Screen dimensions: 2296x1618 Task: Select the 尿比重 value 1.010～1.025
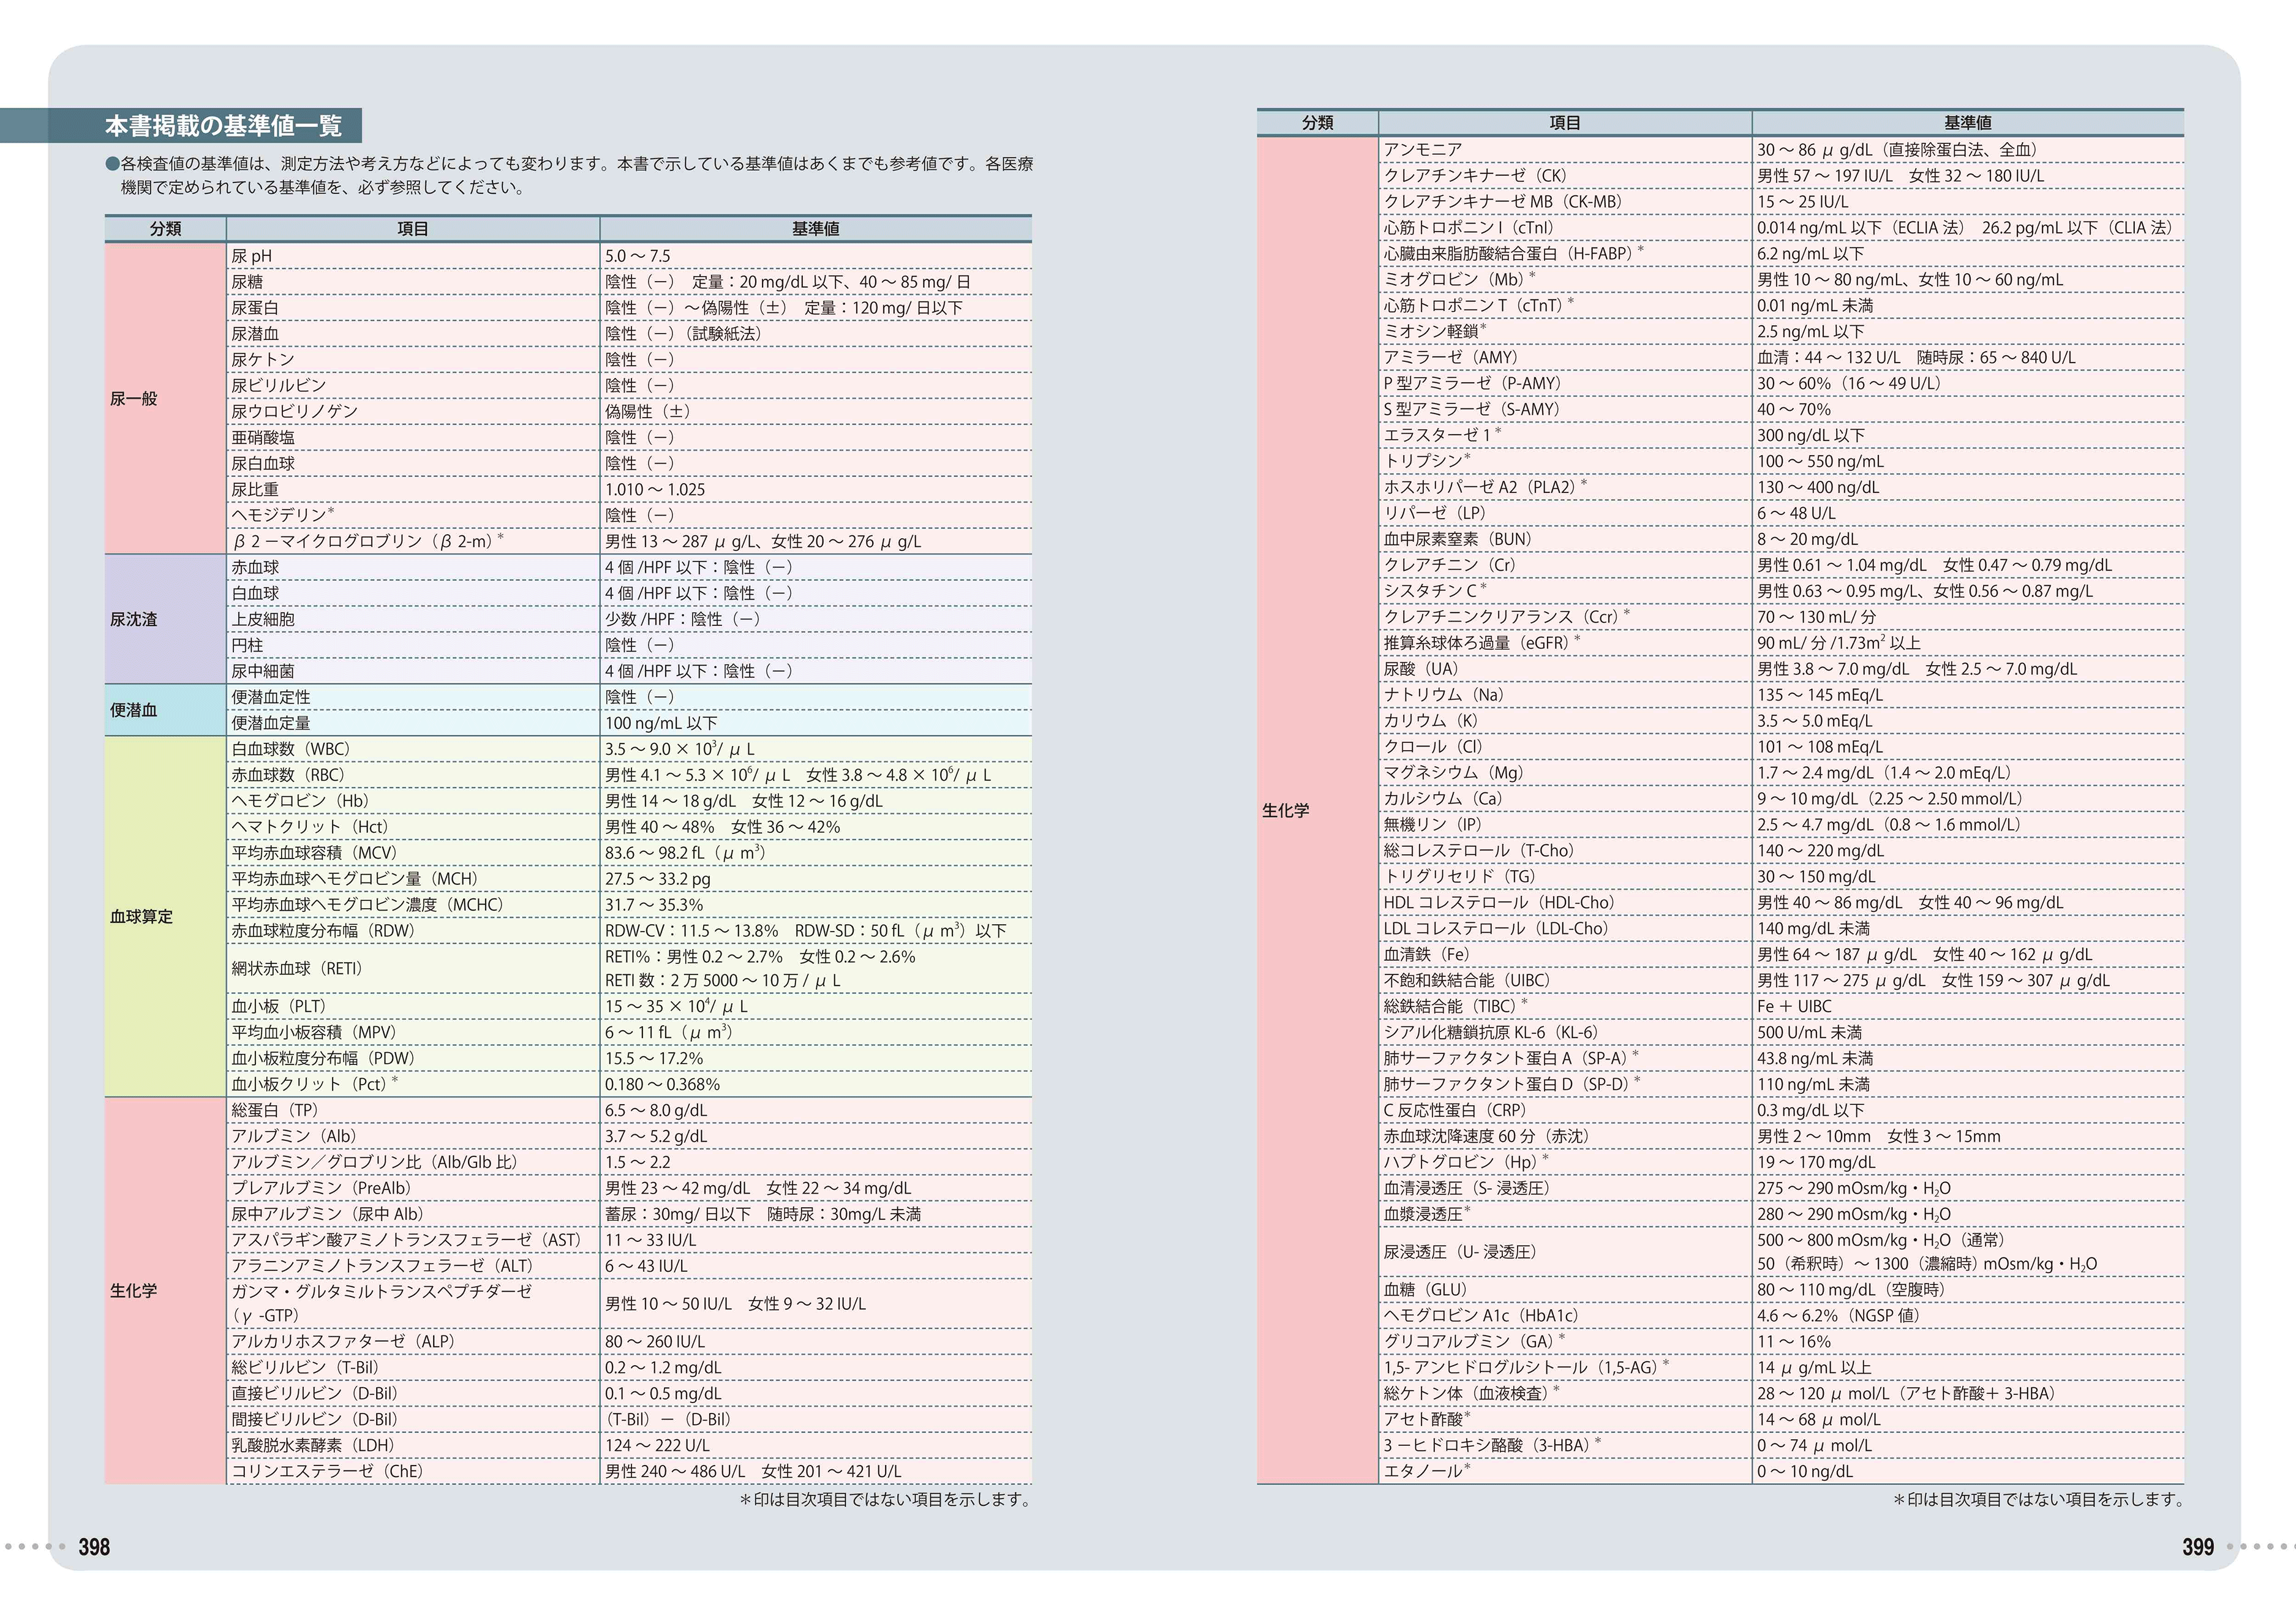[x=655, y=489]
